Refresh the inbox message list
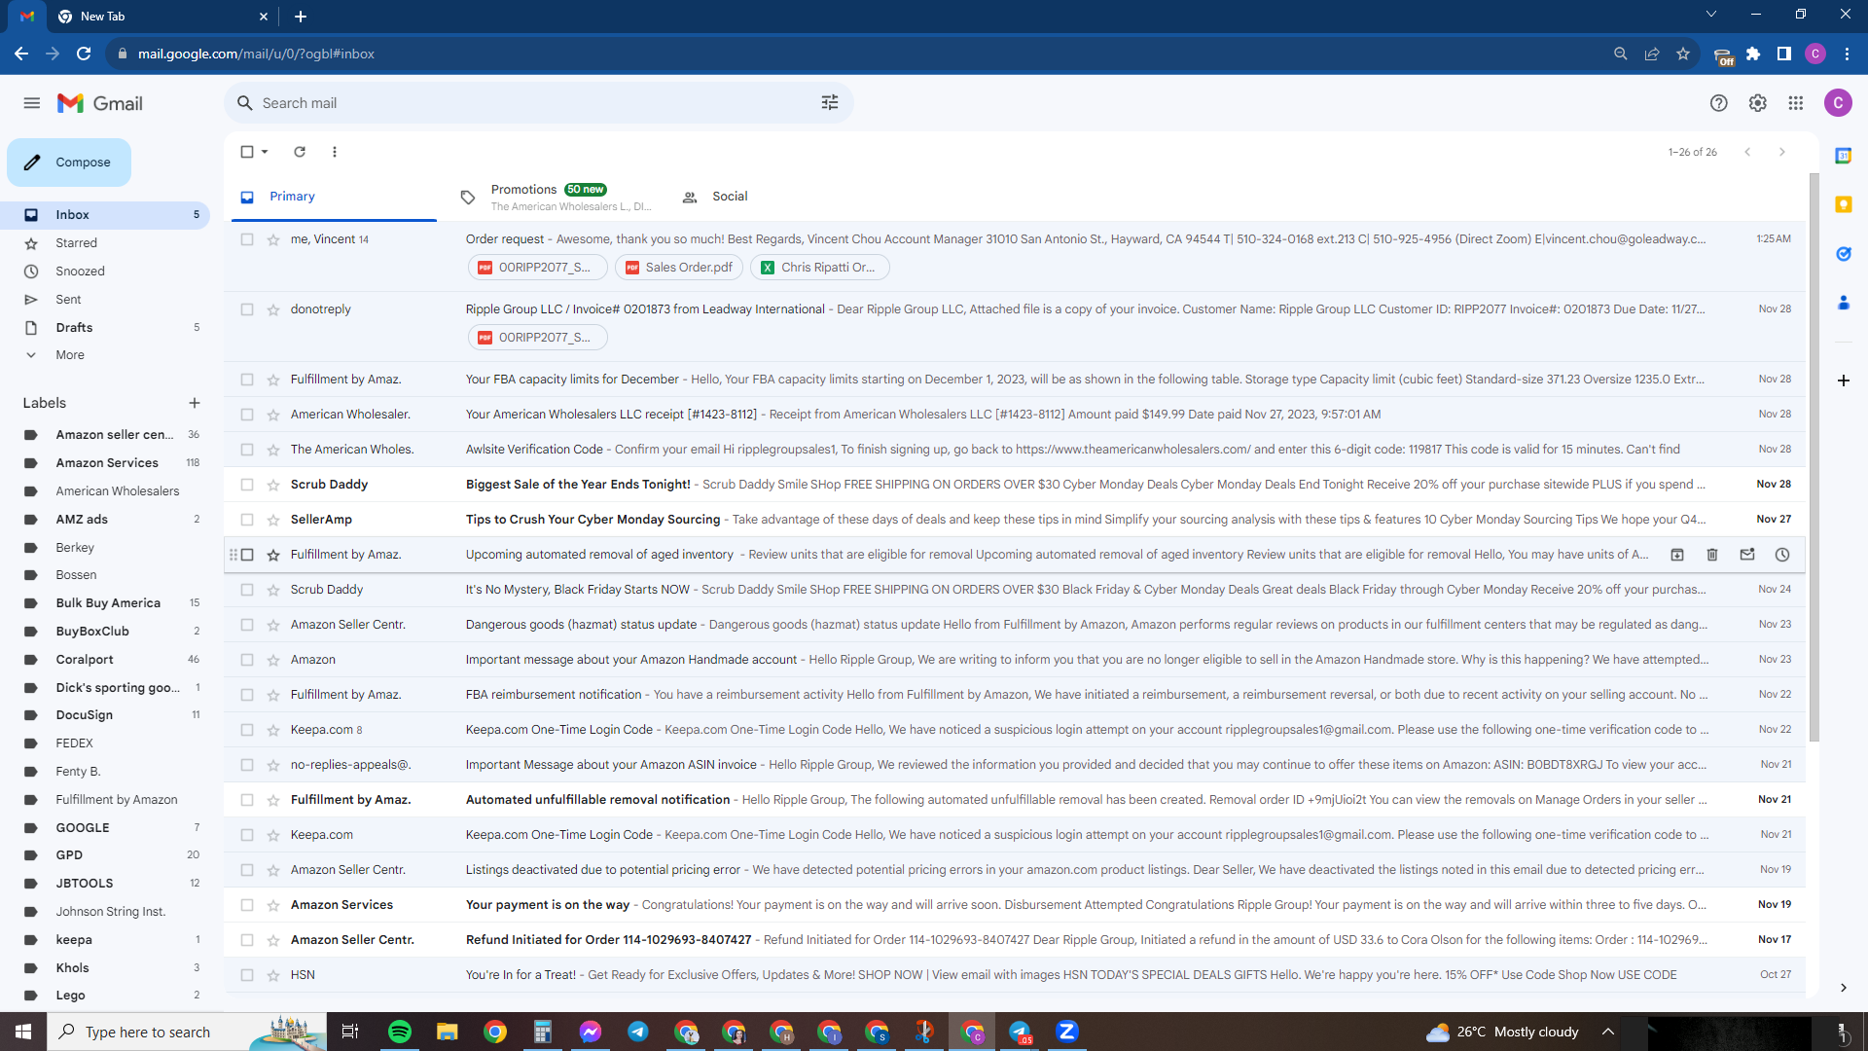 300,152
